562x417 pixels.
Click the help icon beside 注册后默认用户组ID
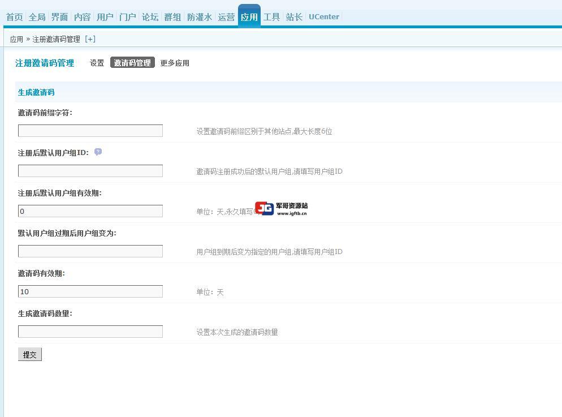(x=98, y=152)
